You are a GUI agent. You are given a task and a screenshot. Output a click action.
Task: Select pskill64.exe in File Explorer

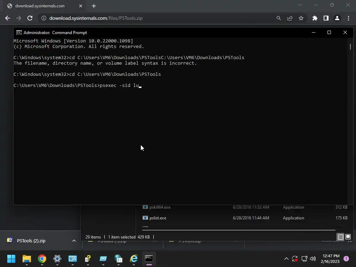tap(160, 207)
